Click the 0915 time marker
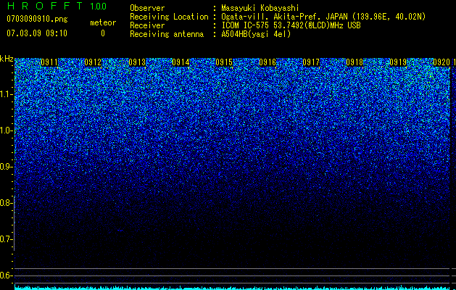 (224, 62)
